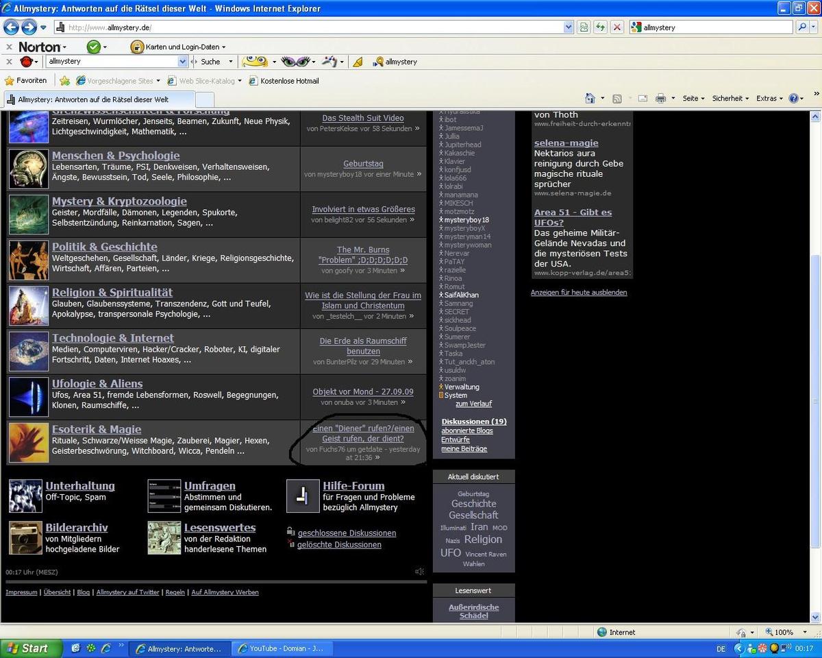Screen dimensions: 822x658
Task: Open the recent pages dropdown next to Forward
Action: (43, 27)
